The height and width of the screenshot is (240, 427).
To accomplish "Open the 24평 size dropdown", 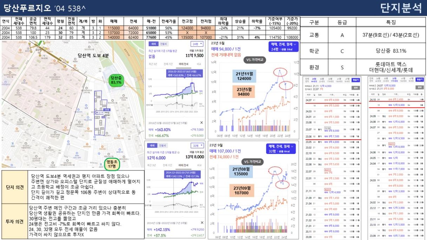I will 197,44.
